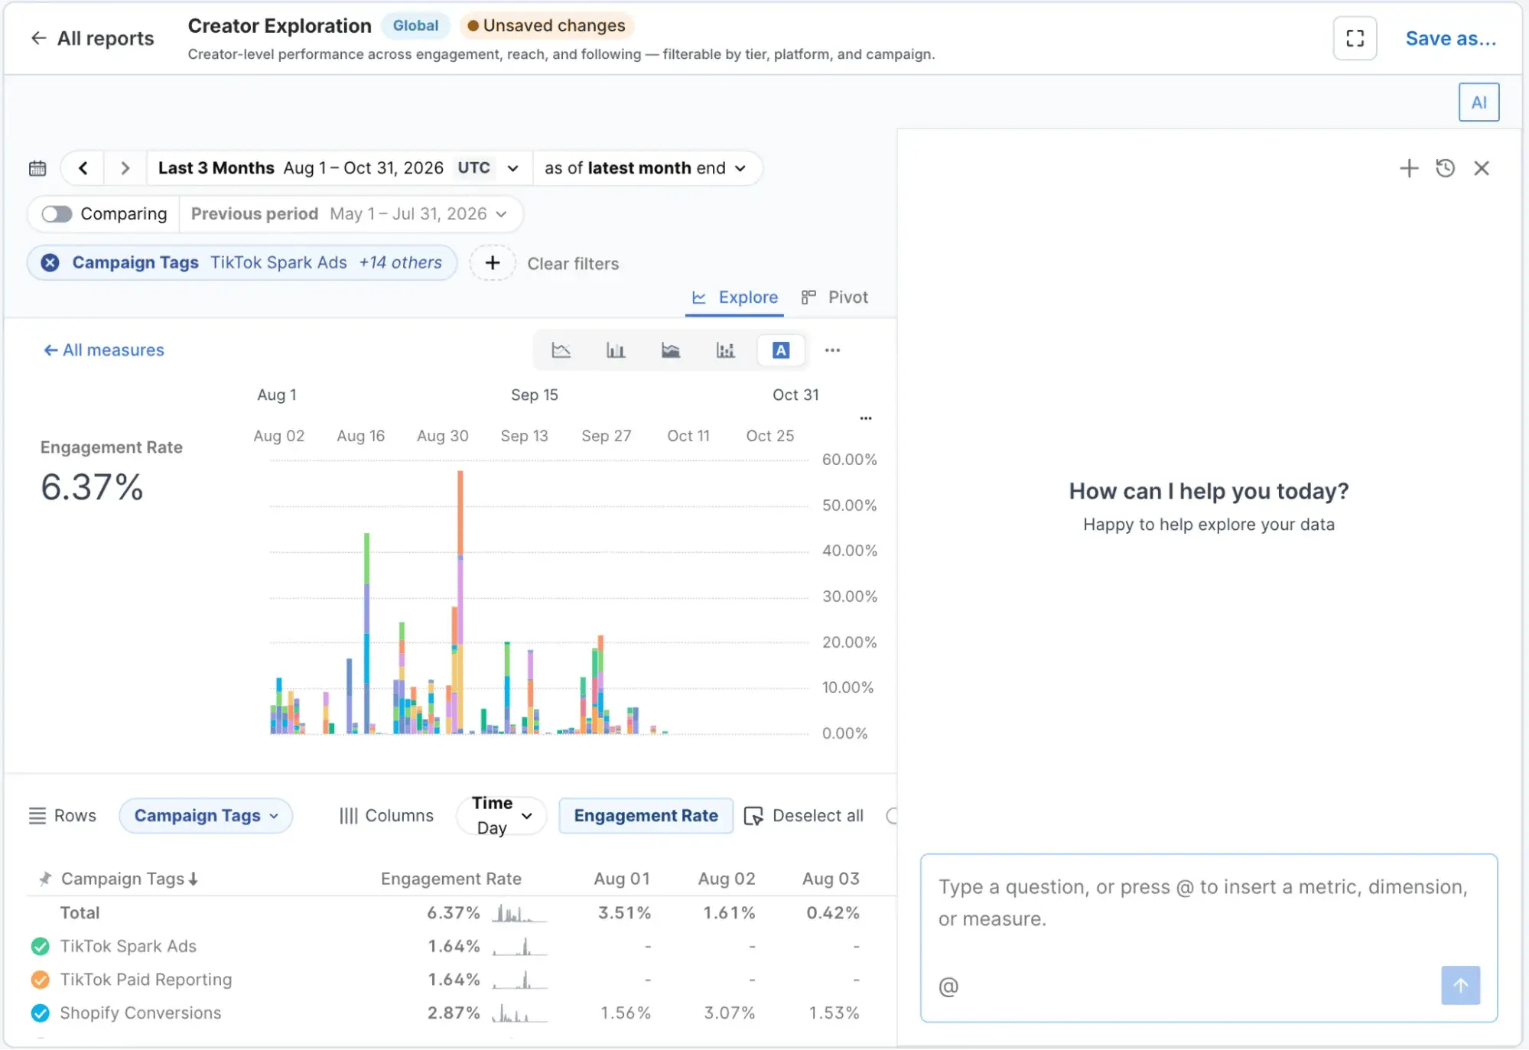This screenshot has width=1529, height=1050.
Task: Add a new filter with plus button
Action: point(492,263)
